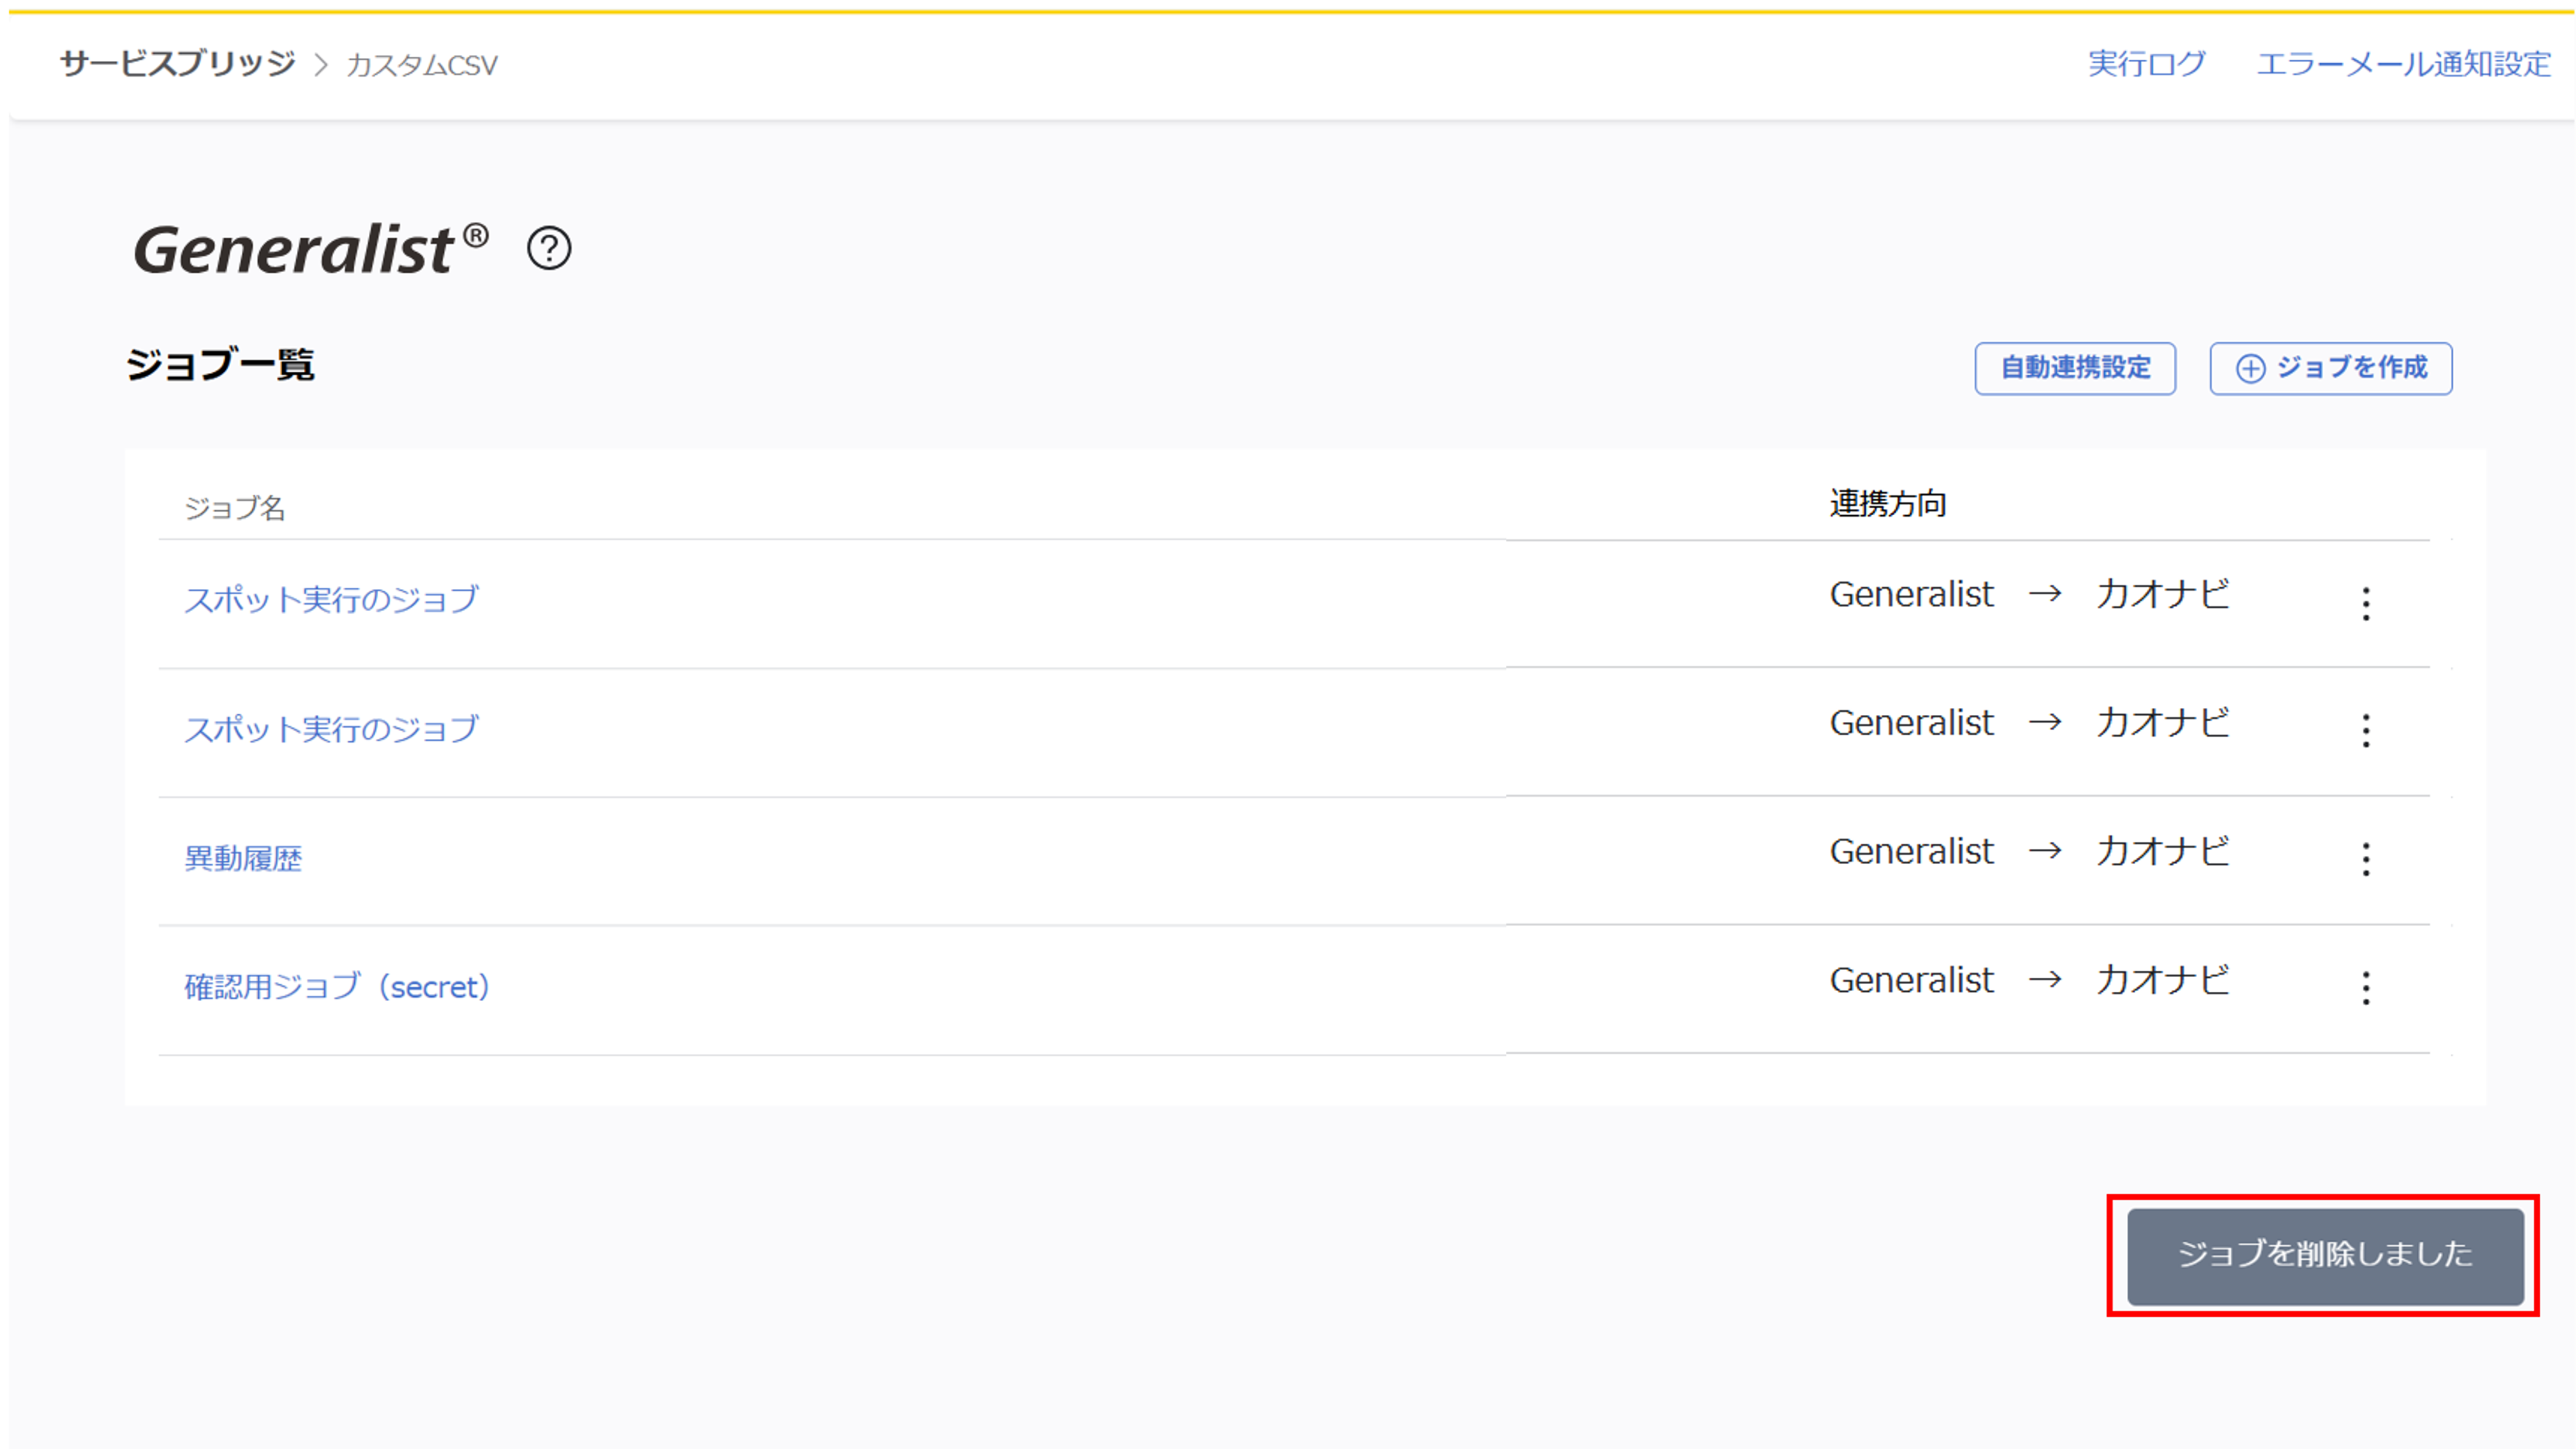The height and width of the screenshot is (1449, 2576).
Task: Open the 確認用ジョブ (secret) job
Action: 338,987
